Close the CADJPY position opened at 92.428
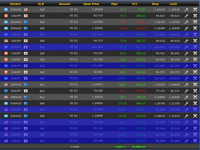Screen dimensions: 200x150 click(195, 60)
